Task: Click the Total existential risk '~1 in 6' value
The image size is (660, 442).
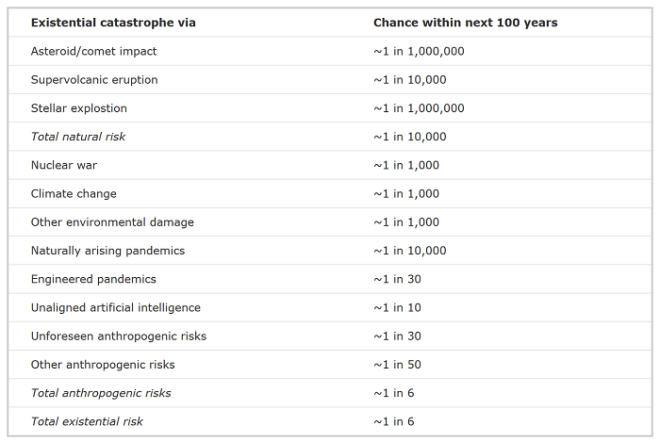Action: (394, 421)
